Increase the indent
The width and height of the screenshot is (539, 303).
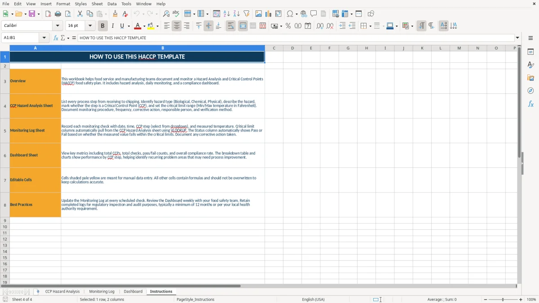342,26
